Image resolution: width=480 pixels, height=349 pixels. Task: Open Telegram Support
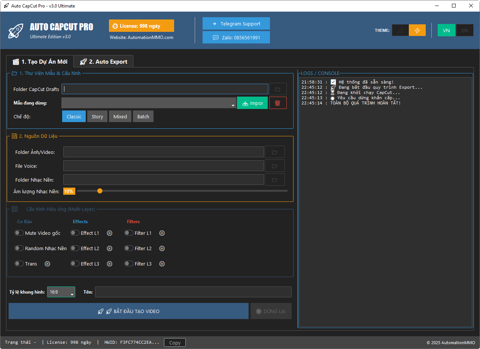236,24
